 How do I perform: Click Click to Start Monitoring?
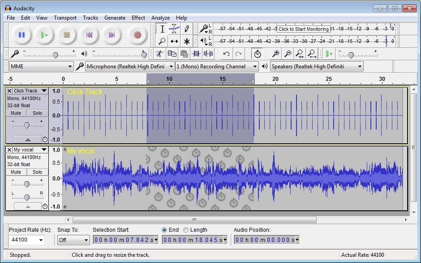pos(305,28)
